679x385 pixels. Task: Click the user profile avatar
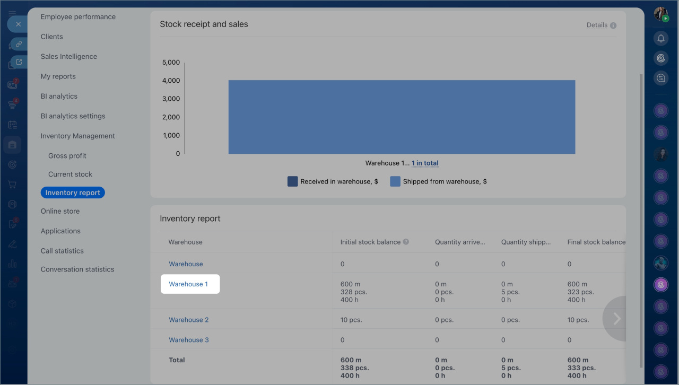click(661, 14)
